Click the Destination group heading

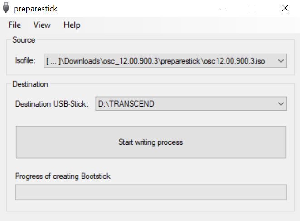pos(30,84)
